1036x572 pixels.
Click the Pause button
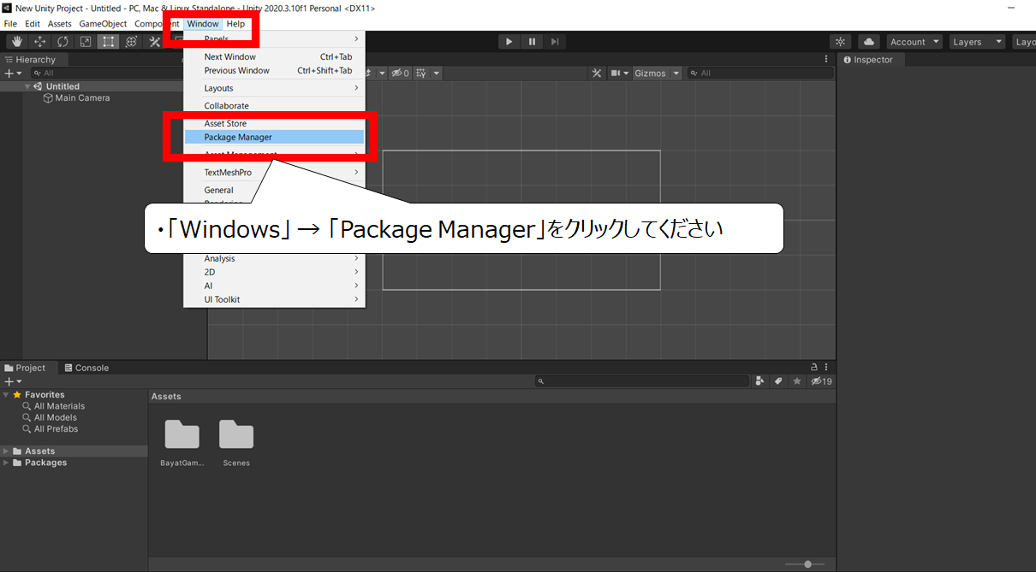point(533,42)
